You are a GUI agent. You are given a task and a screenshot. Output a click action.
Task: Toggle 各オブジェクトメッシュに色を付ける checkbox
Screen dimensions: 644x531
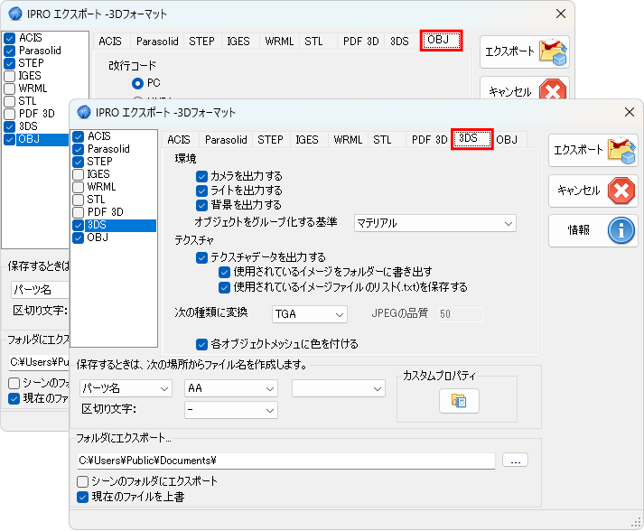point(201,344)
